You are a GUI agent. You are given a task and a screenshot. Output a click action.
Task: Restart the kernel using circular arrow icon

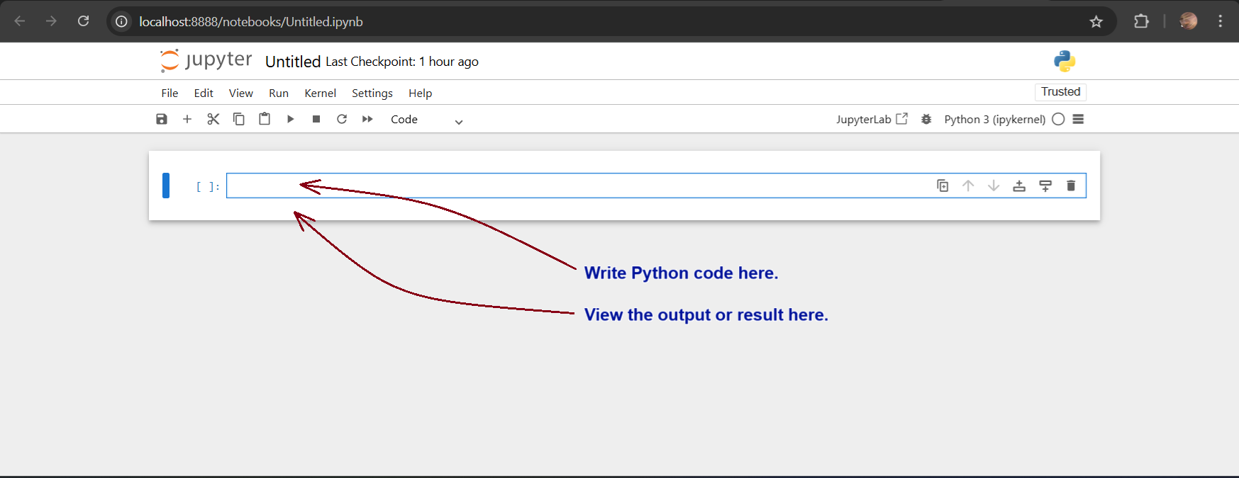click(x=342, y=119)
